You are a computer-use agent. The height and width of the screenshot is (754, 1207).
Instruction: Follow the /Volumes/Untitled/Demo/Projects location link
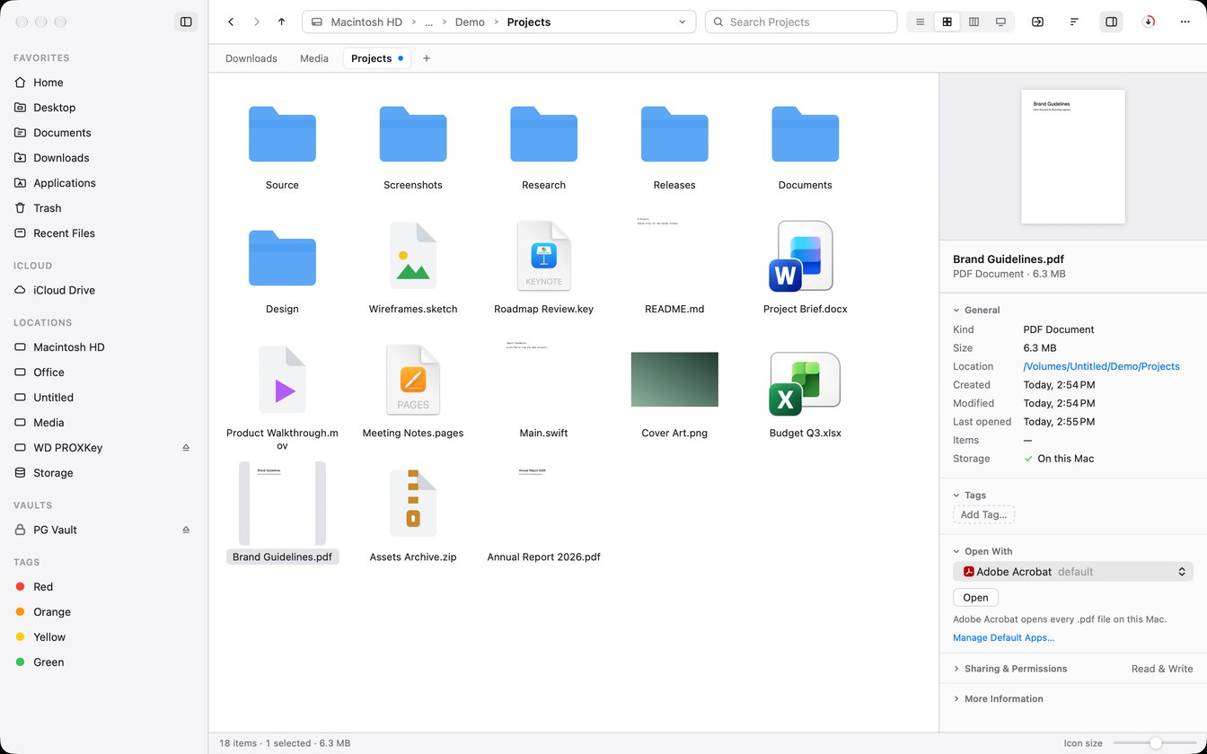click(1101, 366)
